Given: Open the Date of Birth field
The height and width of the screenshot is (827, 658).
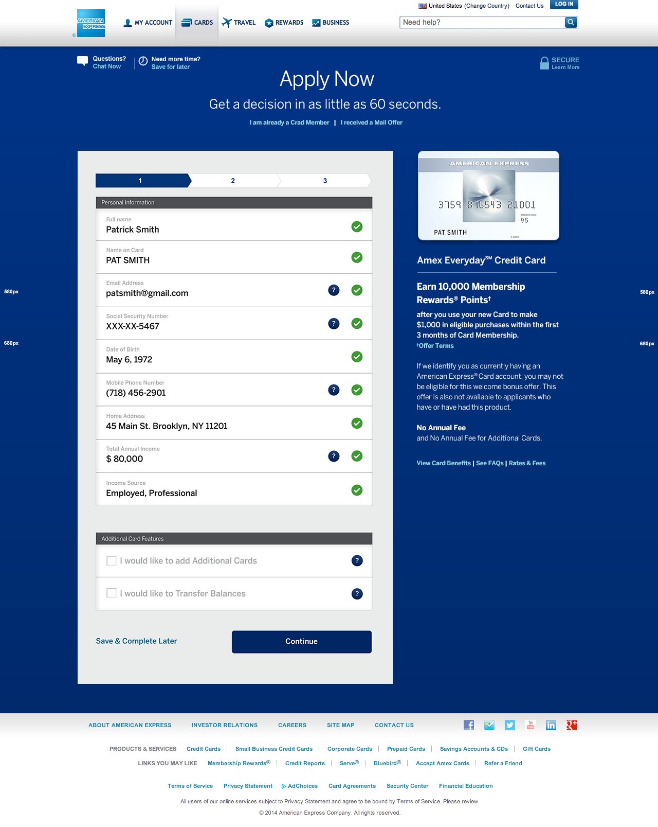Looking at the screenshot, I should tap(234, 357).
